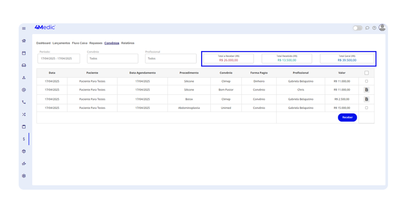Select the Unimed convênio cell
The image size is (407, 213).
tap(226, 108)
